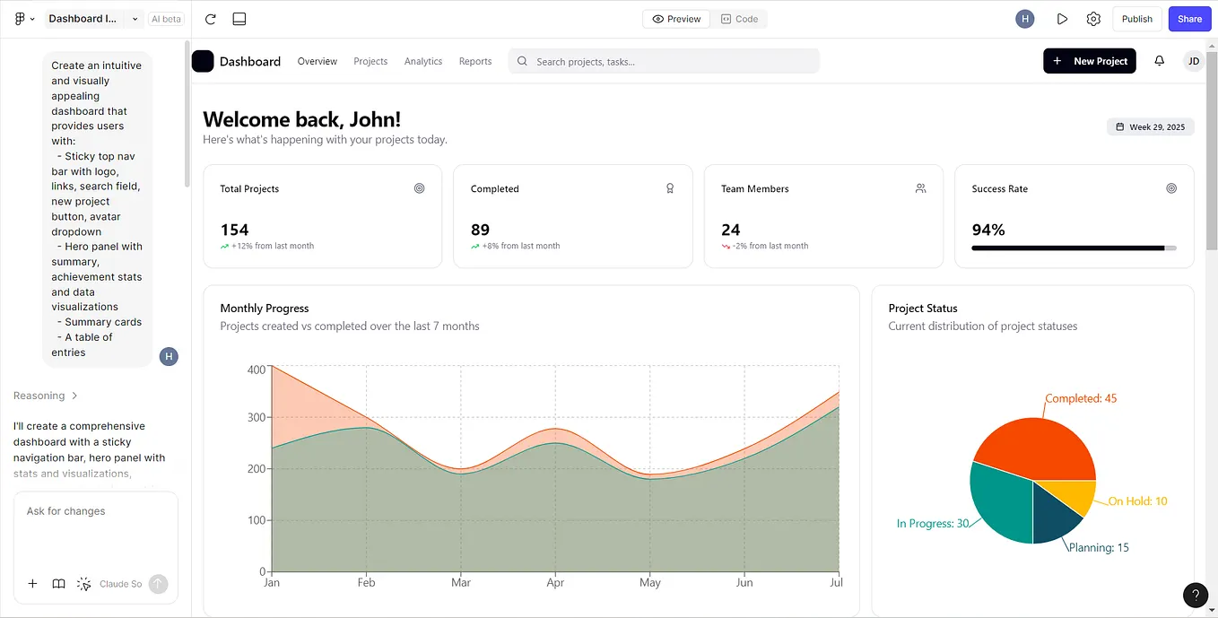Click the refresh preview icon
The height and width of the screenshot is (618, 1218).
coord(210,18)
